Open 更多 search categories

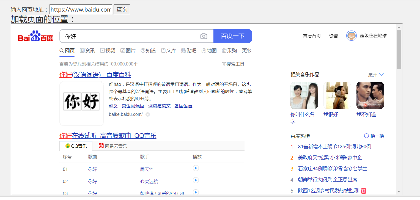pos(247,51)
